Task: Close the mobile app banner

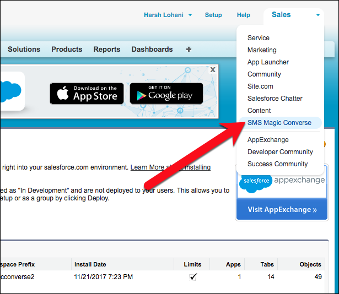Action: 213,69
